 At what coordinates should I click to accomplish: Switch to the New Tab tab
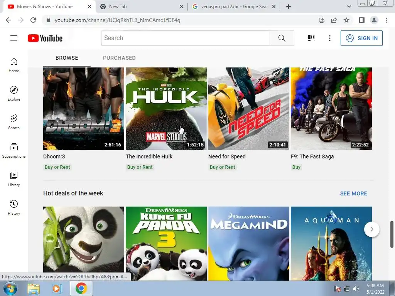tap(141, 7)
